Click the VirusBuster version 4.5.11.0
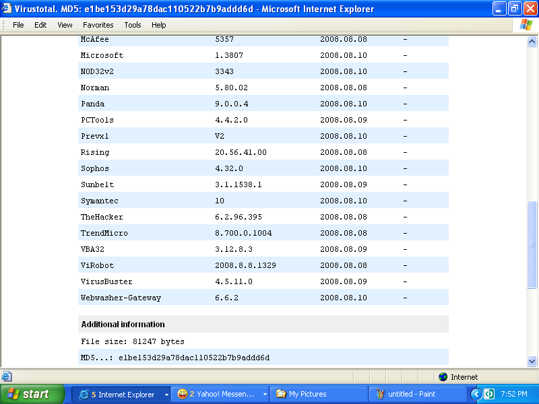This screenshot has height=404, width=539. (234, 281)
